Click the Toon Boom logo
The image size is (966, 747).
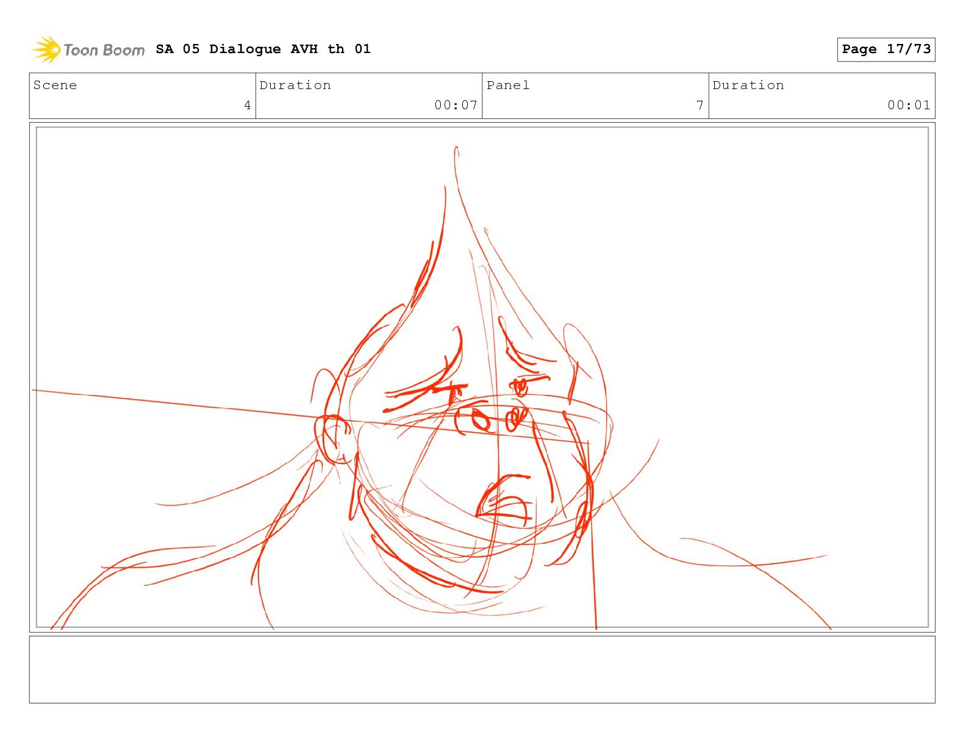coord(88,49)
